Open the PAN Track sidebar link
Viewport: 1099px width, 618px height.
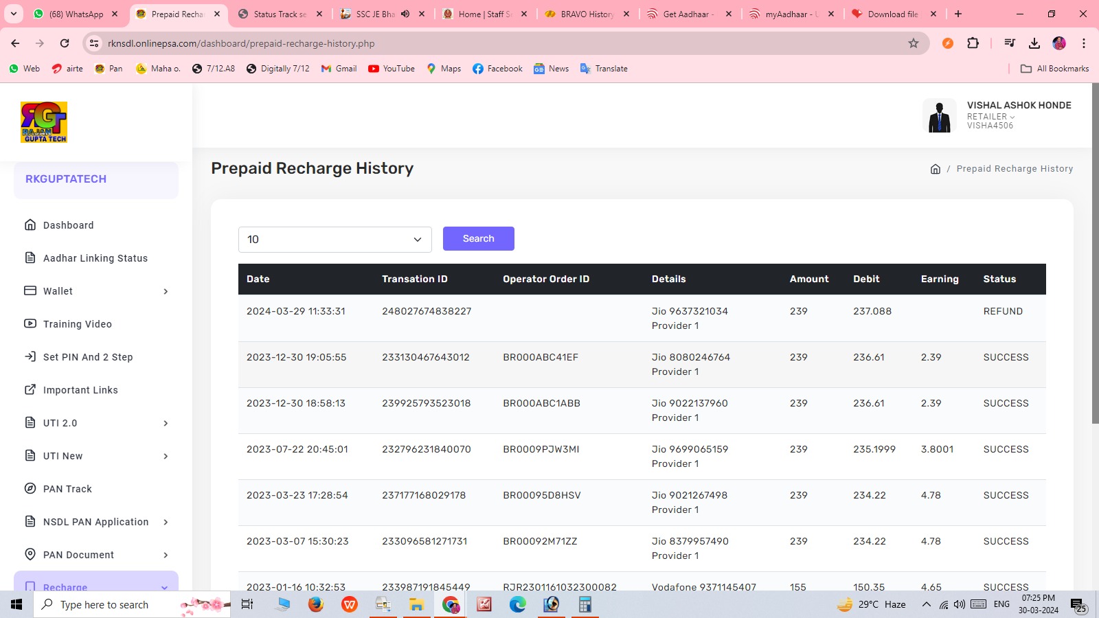[67, 489]
